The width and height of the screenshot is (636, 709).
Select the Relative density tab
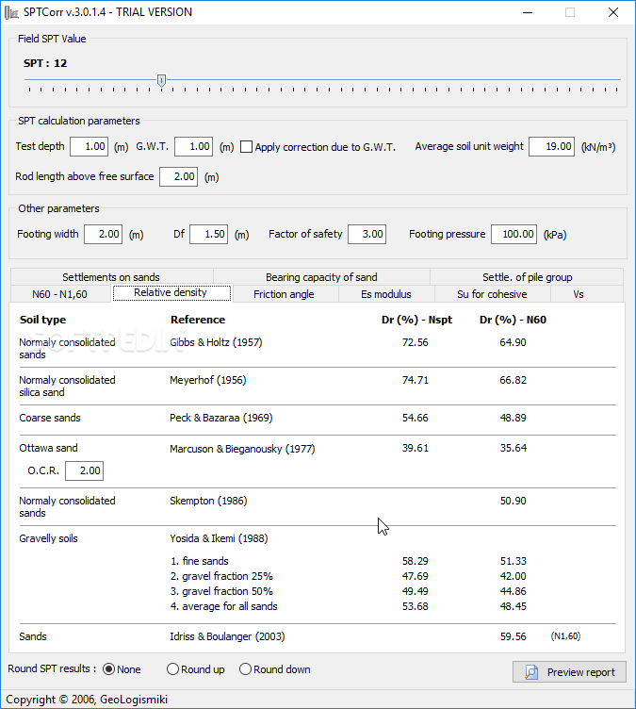pyautogui.click(x=171, y=292)
